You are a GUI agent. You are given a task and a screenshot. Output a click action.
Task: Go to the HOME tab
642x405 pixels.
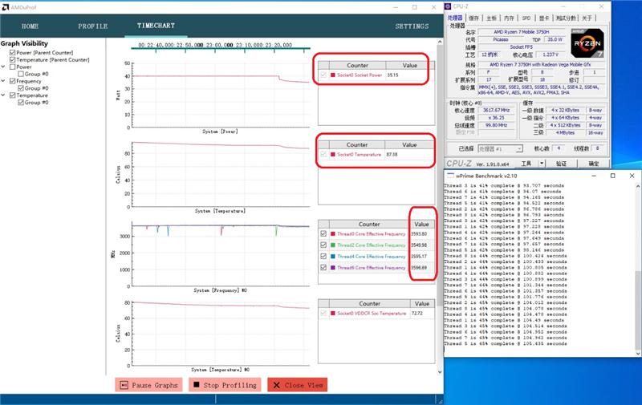pyautogui.click(x=30, y=26)
